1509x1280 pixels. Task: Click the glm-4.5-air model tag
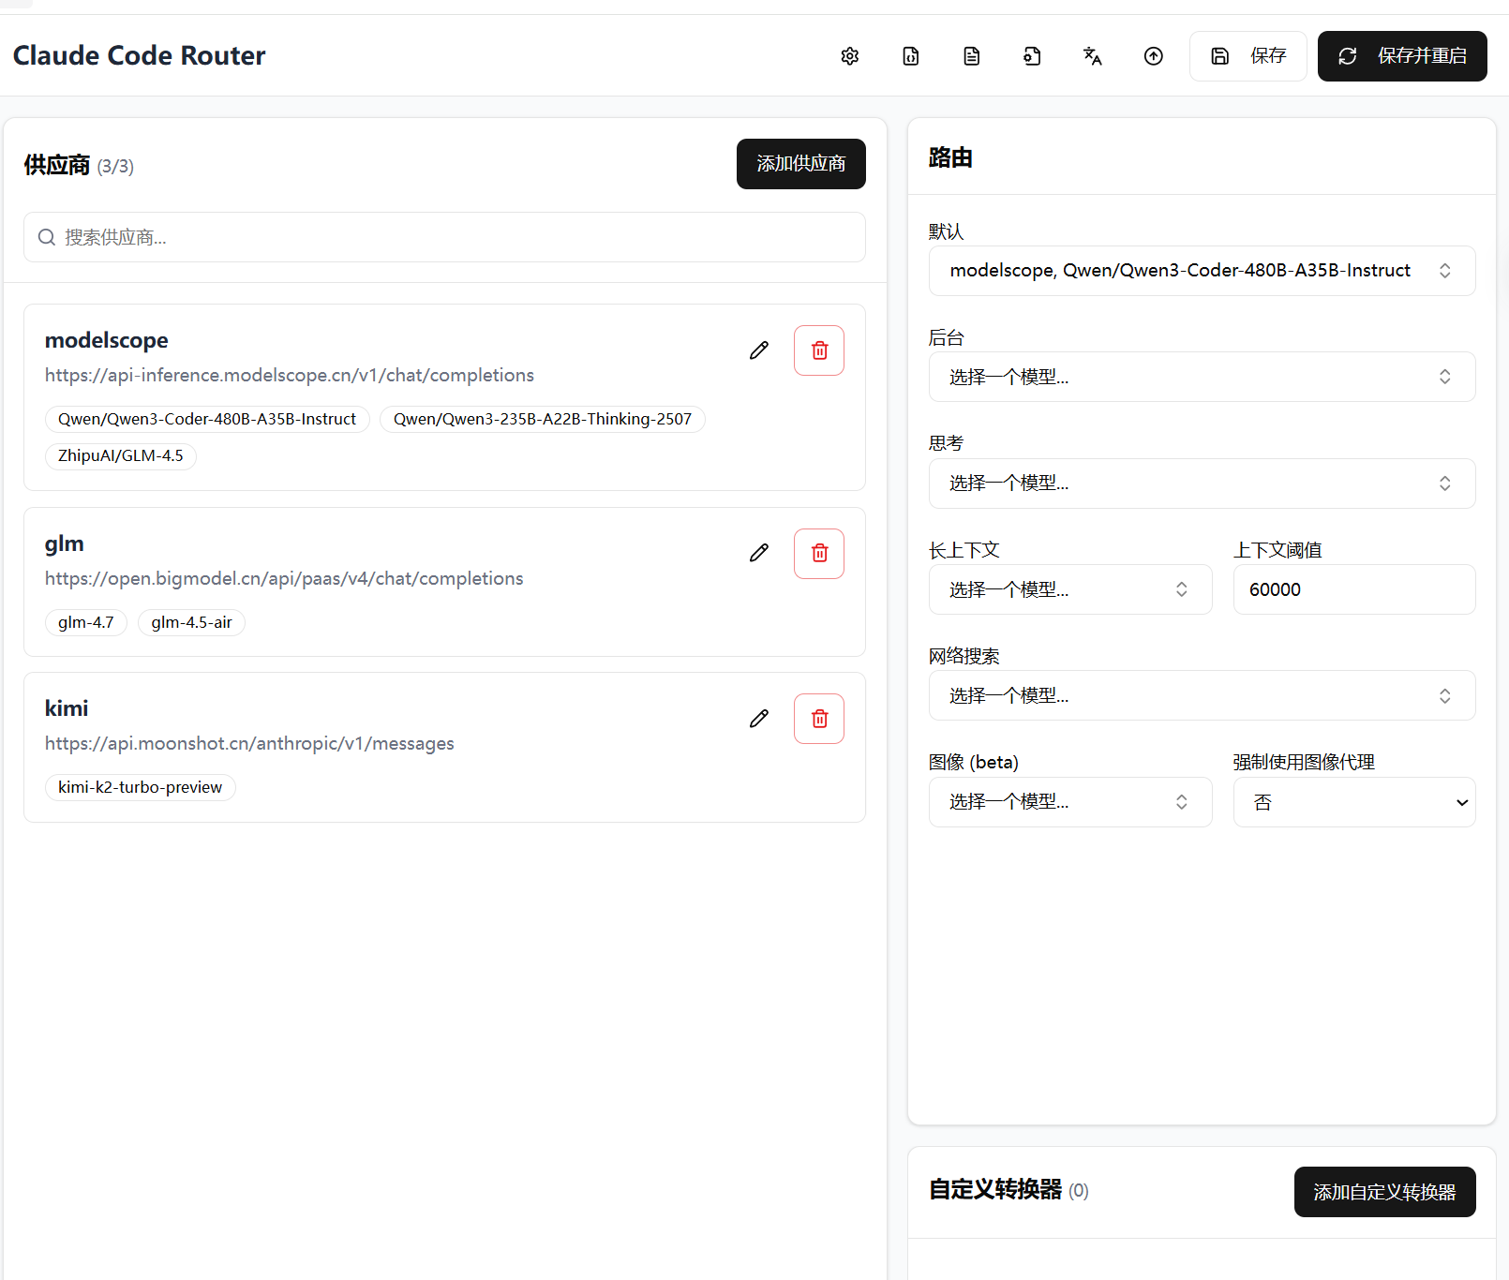(x=192, y=622)
